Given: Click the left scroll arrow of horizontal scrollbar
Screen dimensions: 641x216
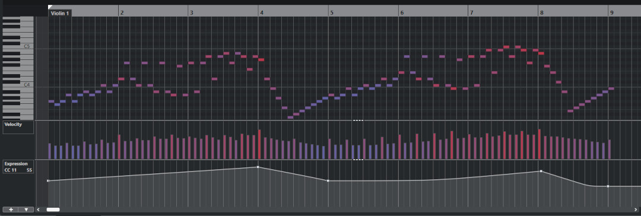Looking at the screenshot, I should coord(39,209).
